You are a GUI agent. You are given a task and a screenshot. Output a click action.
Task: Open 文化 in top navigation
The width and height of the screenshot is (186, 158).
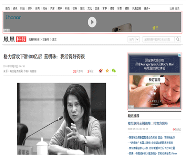[90, 8]
